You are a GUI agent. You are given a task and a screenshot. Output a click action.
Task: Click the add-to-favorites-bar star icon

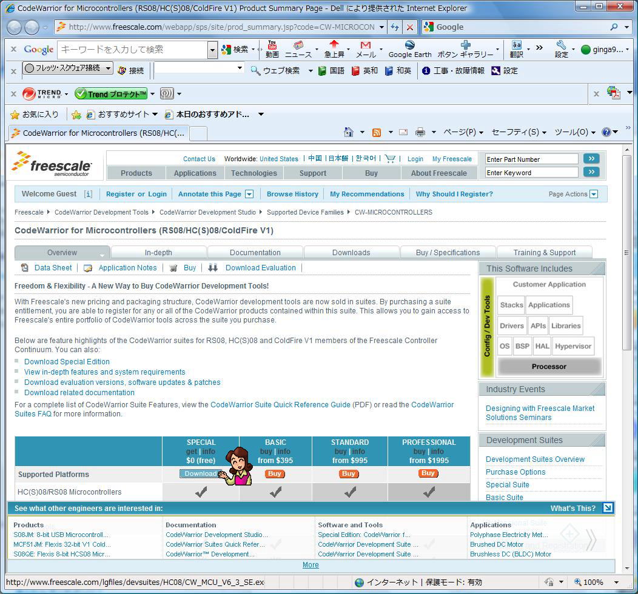(x=76, y=115)
